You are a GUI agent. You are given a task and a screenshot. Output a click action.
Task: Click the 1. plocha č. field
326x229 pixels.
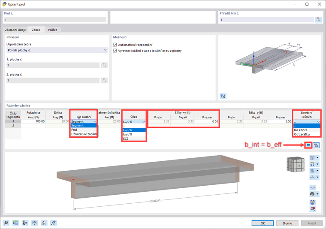click(x=53, y=65)
